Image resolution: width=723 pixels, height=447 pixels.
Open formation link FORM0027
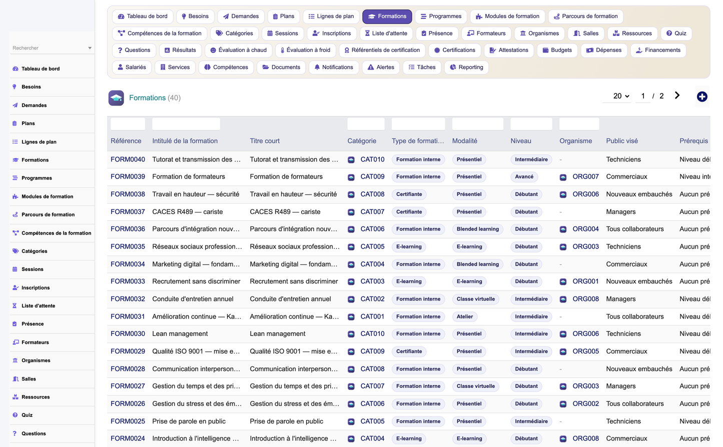tap(128, 386)
